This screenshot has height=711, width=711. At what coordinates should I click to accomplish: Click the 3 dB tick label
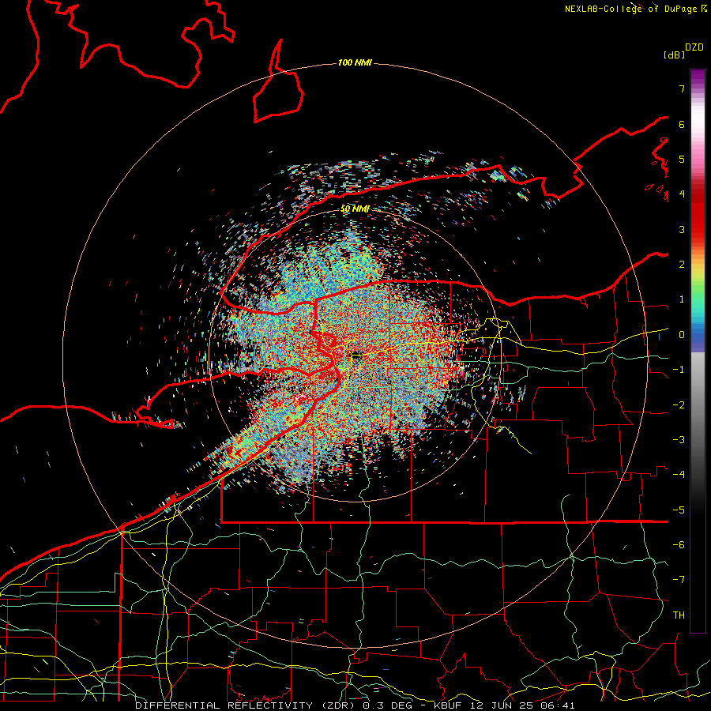point(682,229)
